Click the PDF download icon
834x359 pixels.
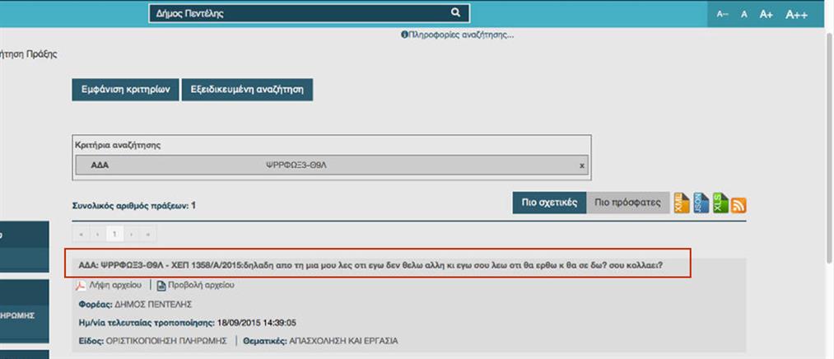81,286
